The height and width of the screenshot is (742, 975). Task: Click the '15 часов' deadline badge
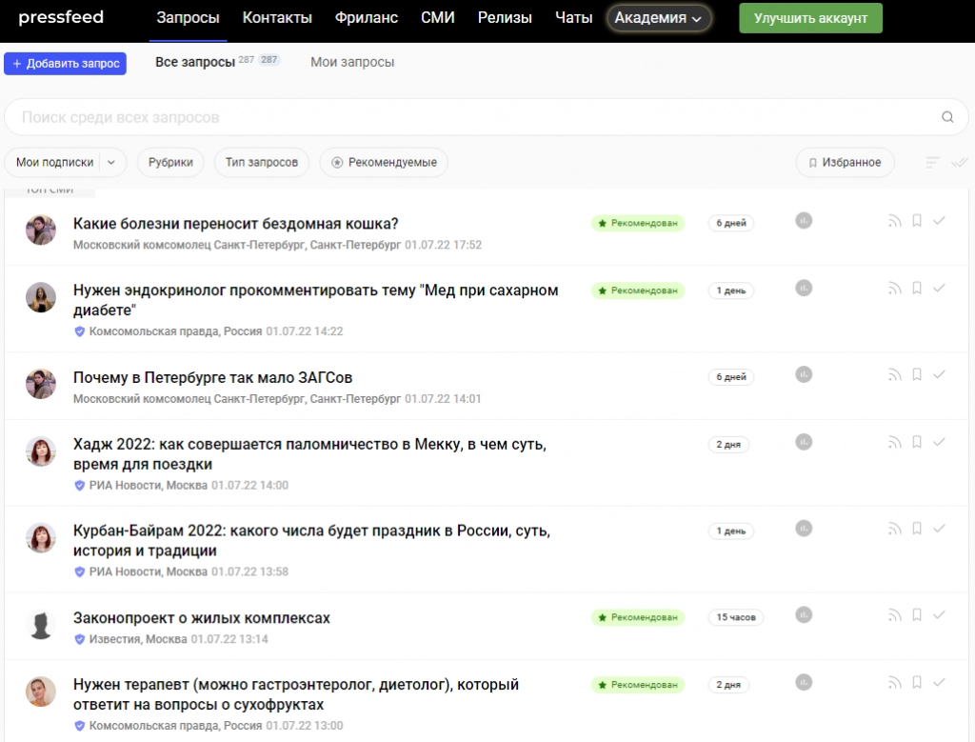736,617
